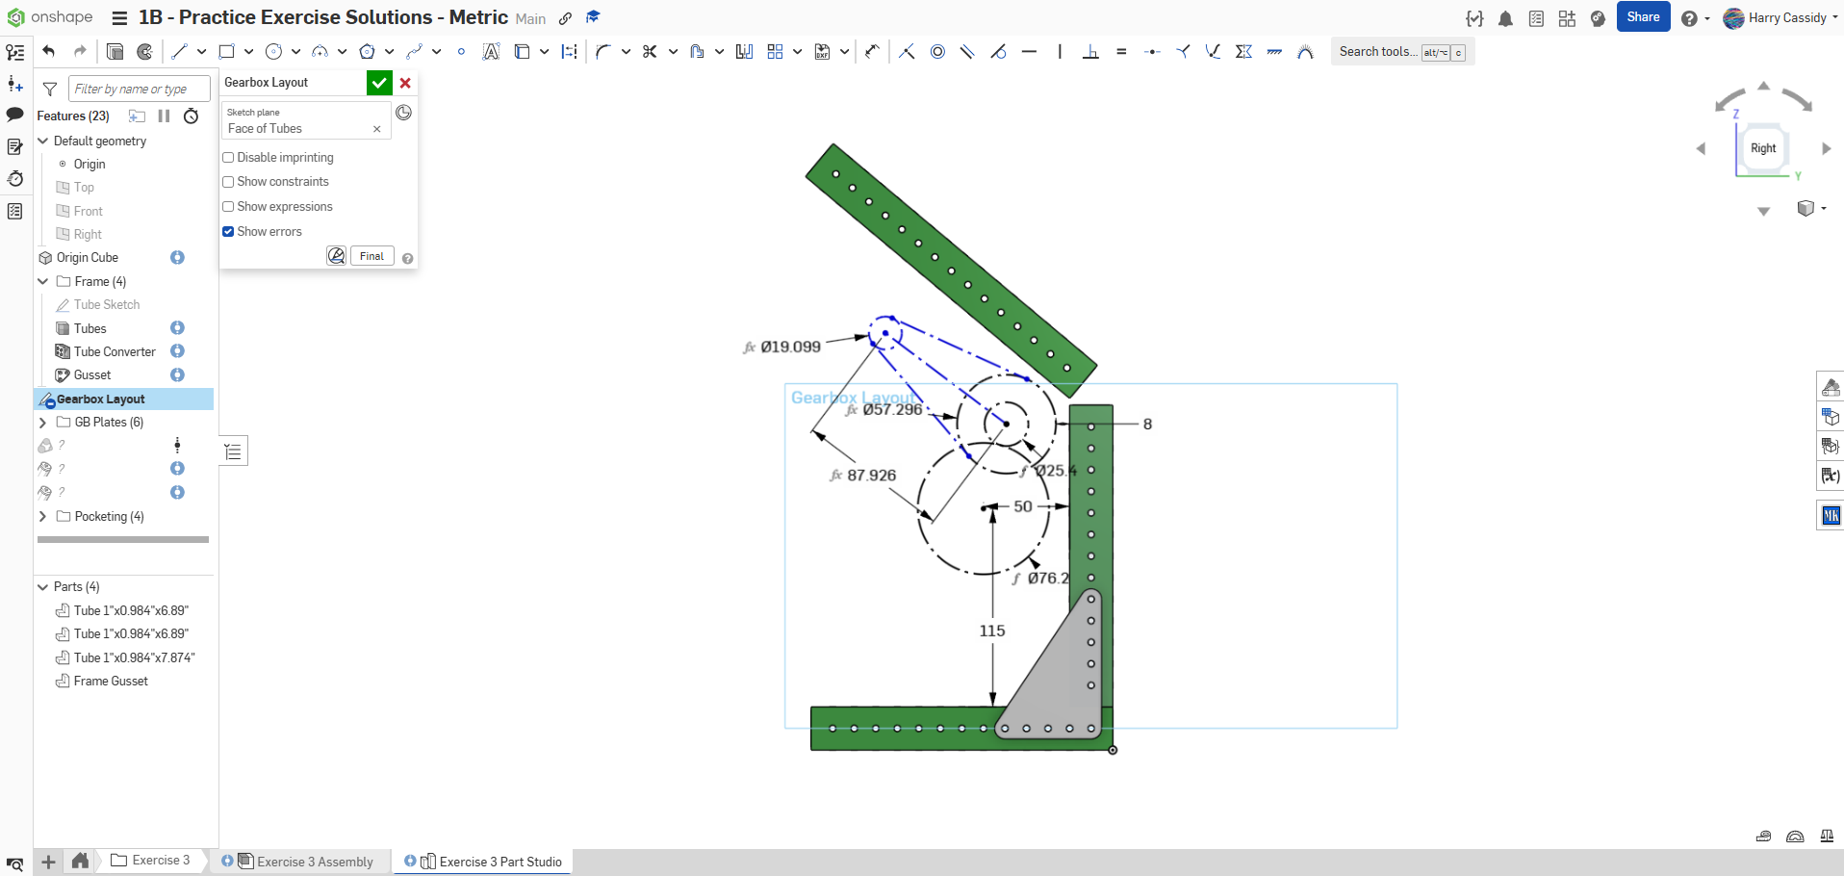The height and width of the screenshot is (876, 1844).
Task: Focus the Filter by name or type field
Action: (139, 90)
